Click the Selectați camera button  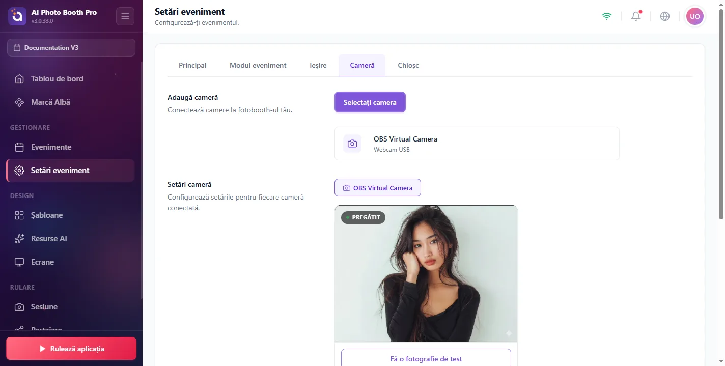coord(370,102)
